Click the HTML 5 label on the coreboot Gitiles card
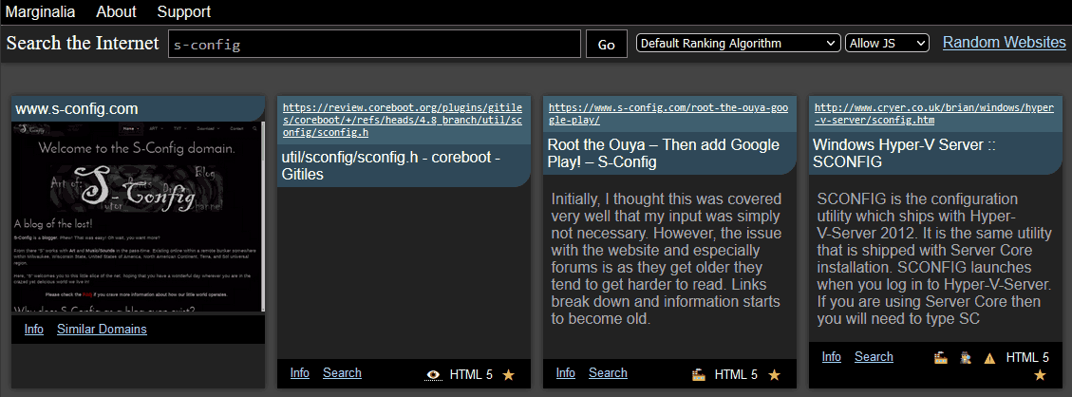The image size is (1072, 397). coord(470,374)
